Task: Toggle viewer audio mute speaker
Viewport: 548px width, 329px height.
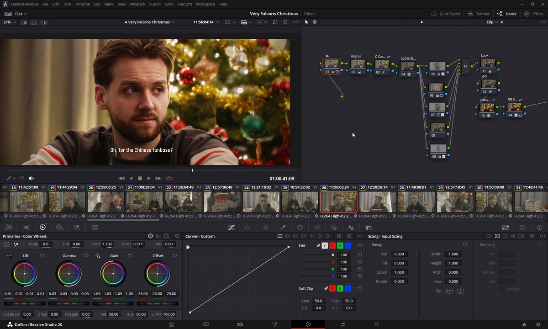Action: coord(31,178)
